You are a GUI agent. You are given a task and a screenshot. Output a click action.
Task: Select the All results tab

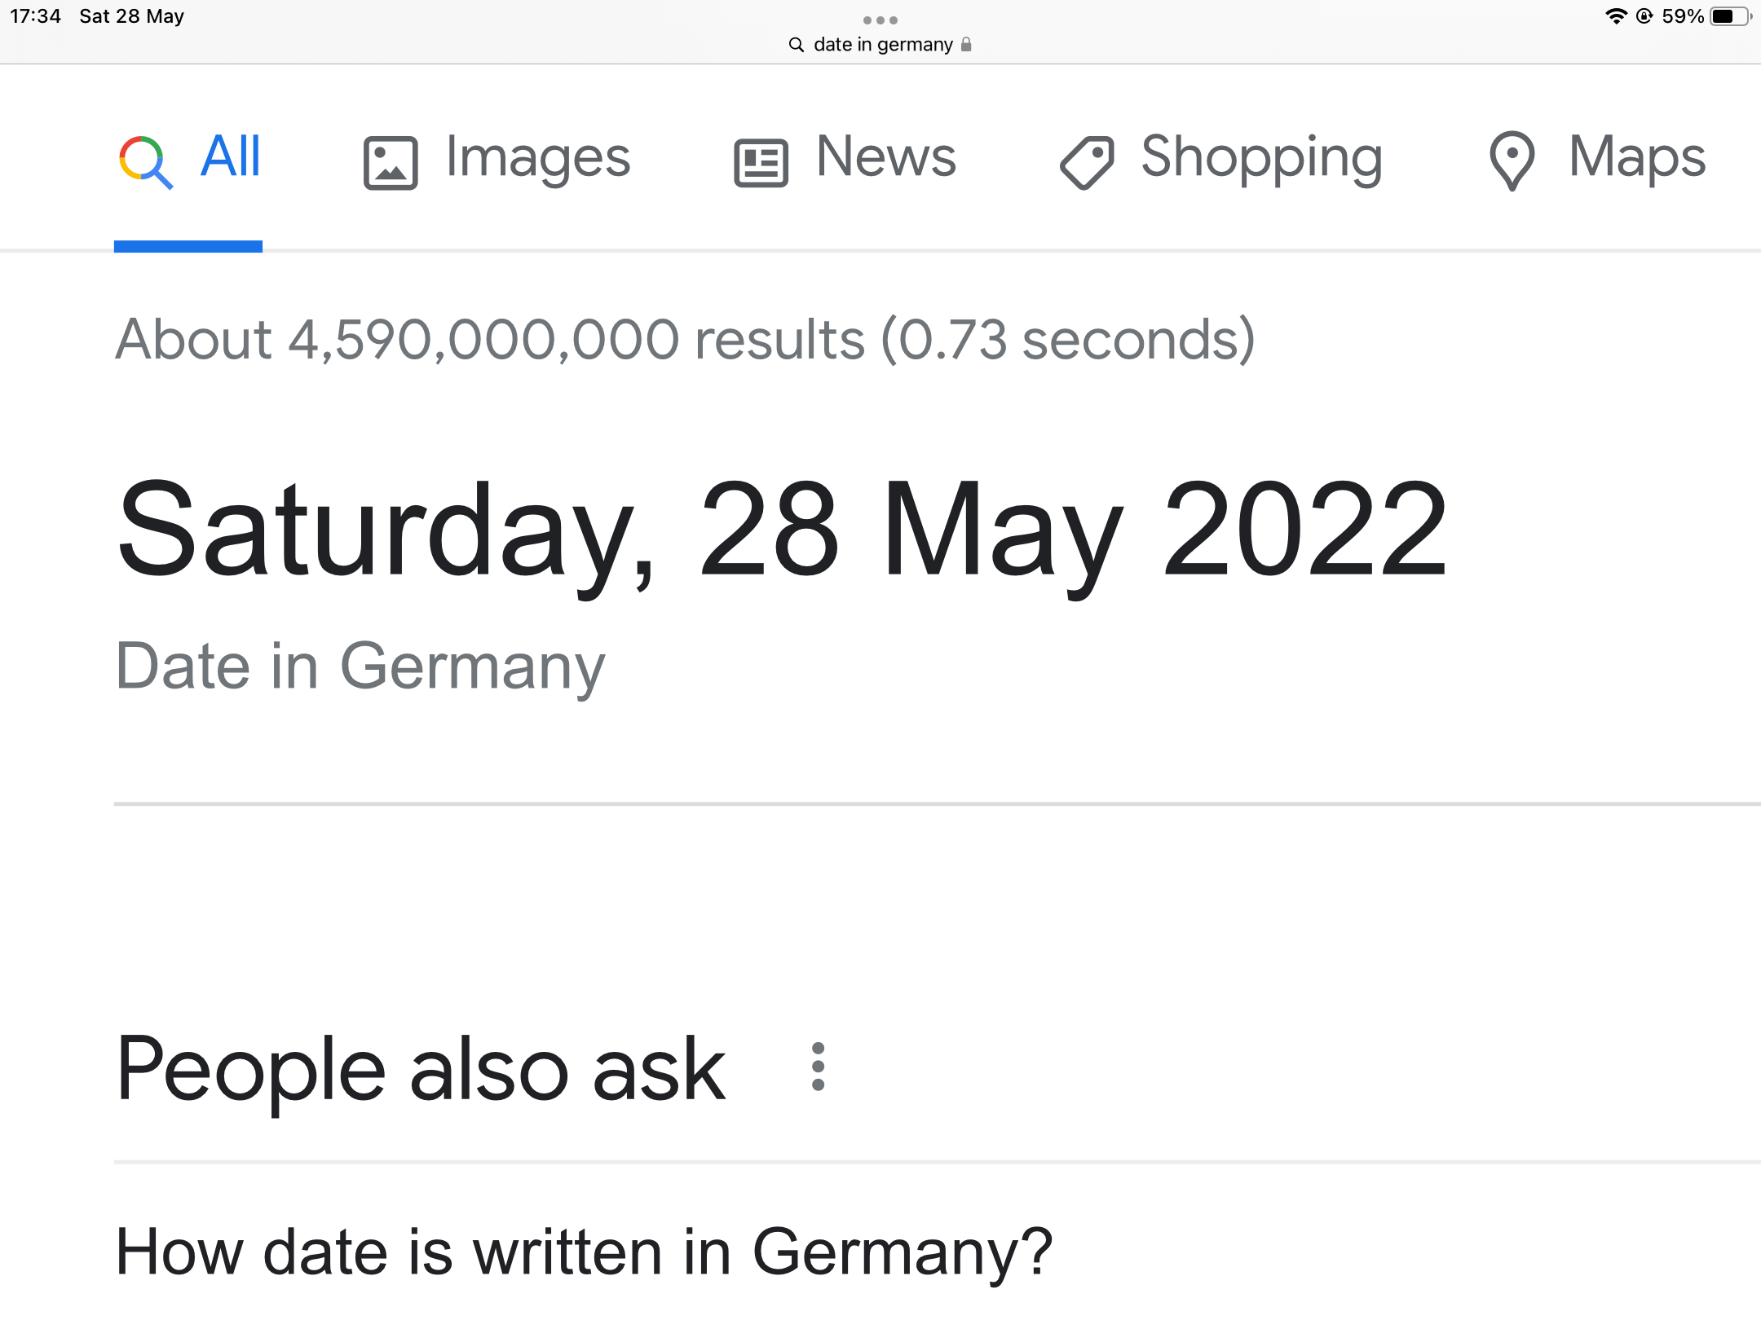coord(189,159)
